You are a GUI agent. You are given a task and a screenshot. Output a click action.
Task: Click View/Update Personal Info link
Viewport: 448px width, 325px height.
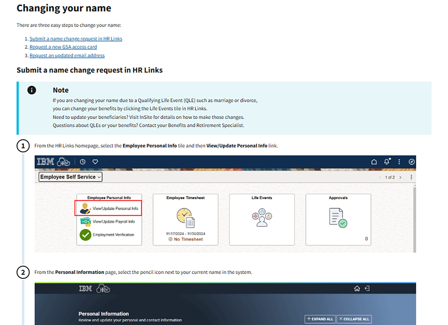tap(115, 209)
